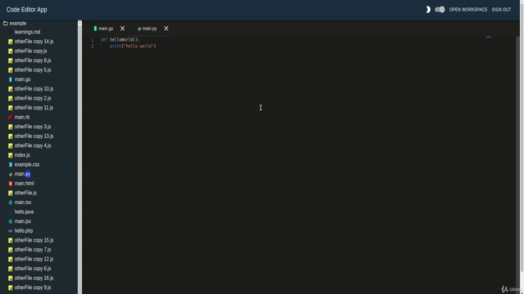Click the JS icon beside otherFile copy 14.js
Screen dimensions: 524x294
pos(11,42)
